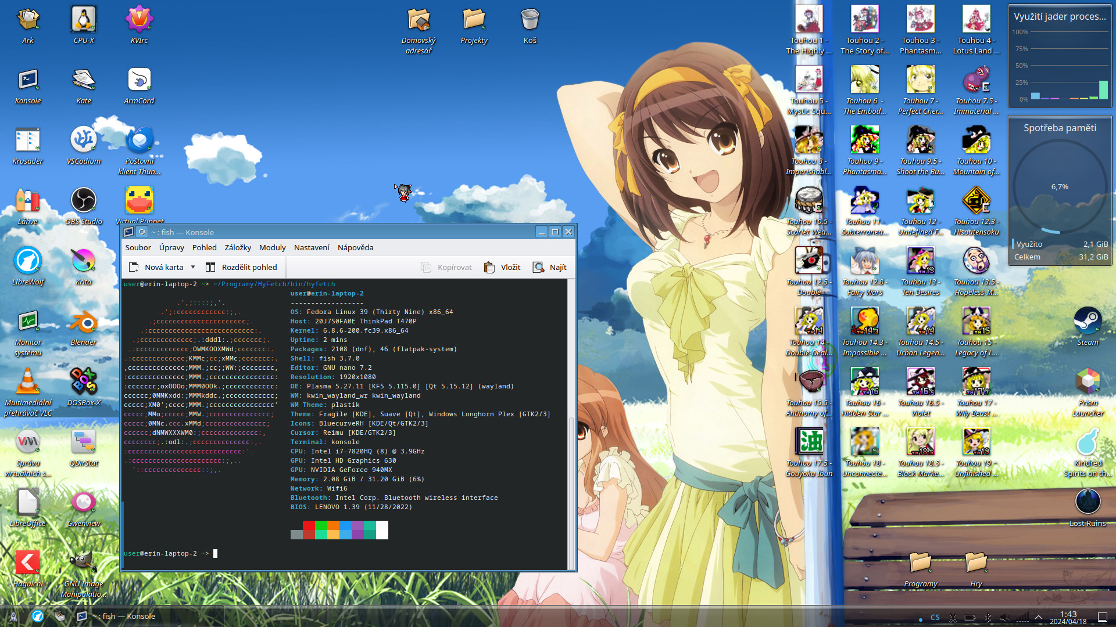1116x627 pixels.
Task: Open the Haguichi desktop icon
Action: [x=28, y=569]
